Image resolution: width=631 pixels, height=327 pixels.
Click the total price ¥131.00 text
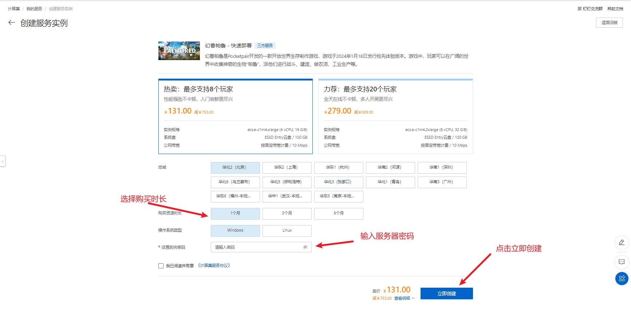point(397,290)
